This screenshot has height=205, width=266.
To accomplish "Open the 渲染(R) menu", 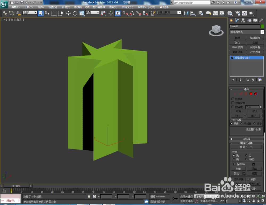I will [x=113, y=7].
